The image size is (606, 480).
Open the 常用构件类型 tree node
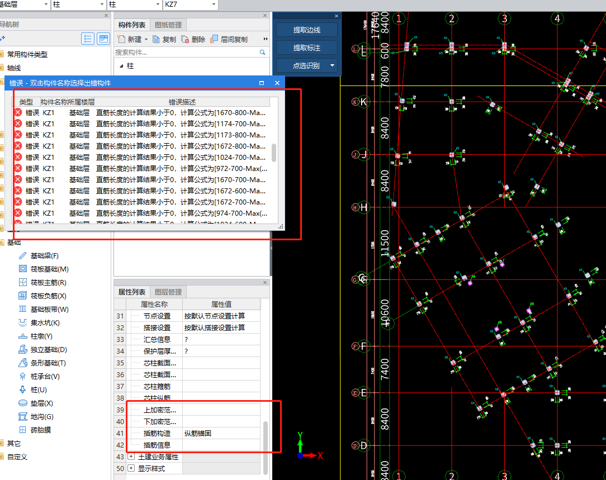click(x=27, y=54)
